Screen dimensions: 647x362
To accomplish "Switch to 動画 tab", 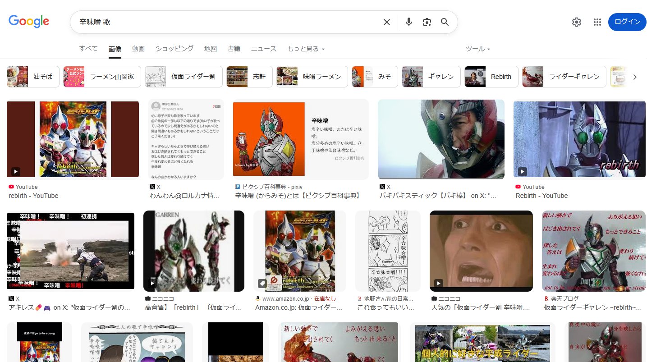I will (x=138, y=49).
